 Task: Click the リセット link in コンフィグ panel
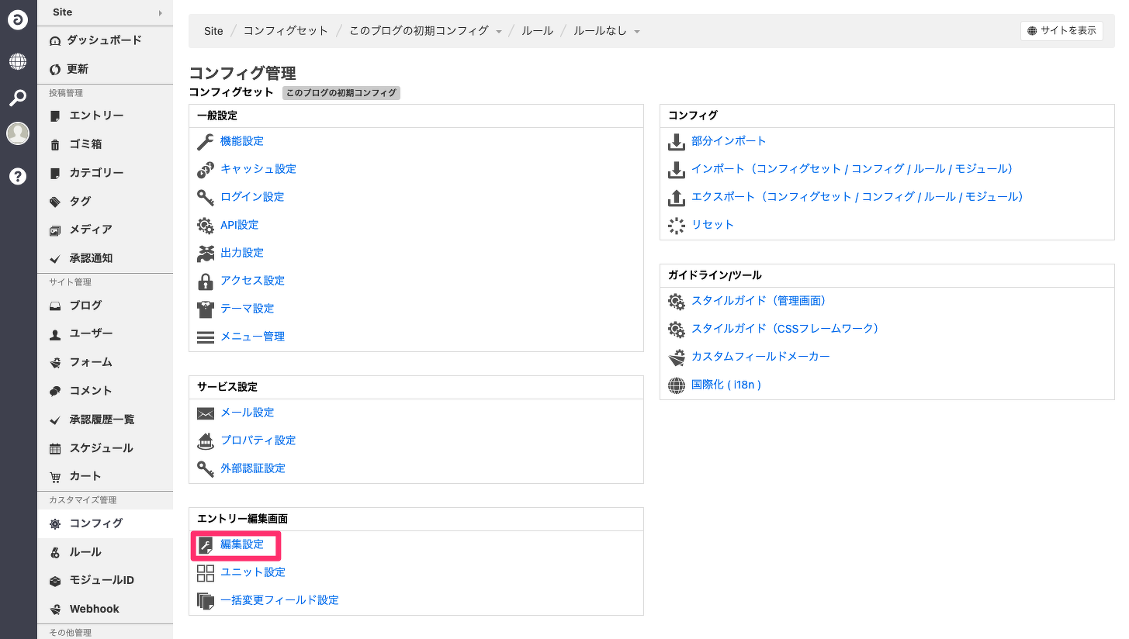click(x=712, y=225)
